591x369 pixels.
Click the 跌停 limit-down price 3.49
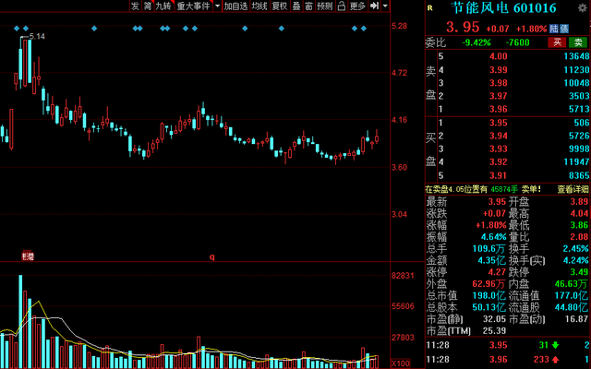[x=579, y=272]
